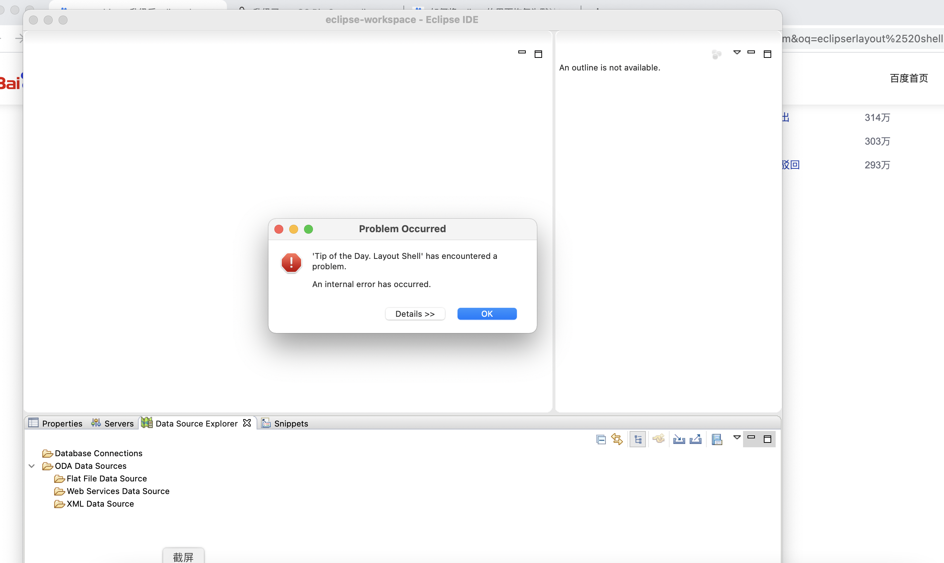Click the Problem Occurred dialog title
This screenshot has height=563, width=944.
[x=402, y=229]
